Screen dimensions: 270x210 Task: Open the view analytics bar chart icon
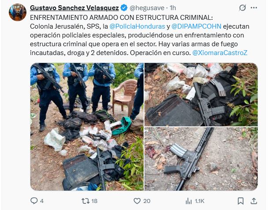point(189,201)
